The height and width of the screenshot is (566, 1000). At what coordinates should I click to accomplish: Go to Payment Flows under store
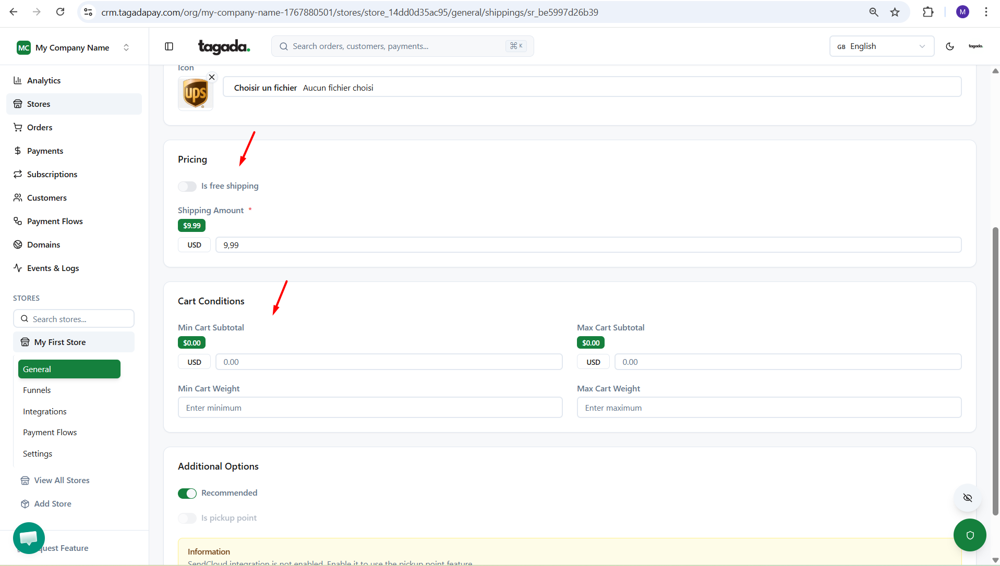click(x=50, y=433)
